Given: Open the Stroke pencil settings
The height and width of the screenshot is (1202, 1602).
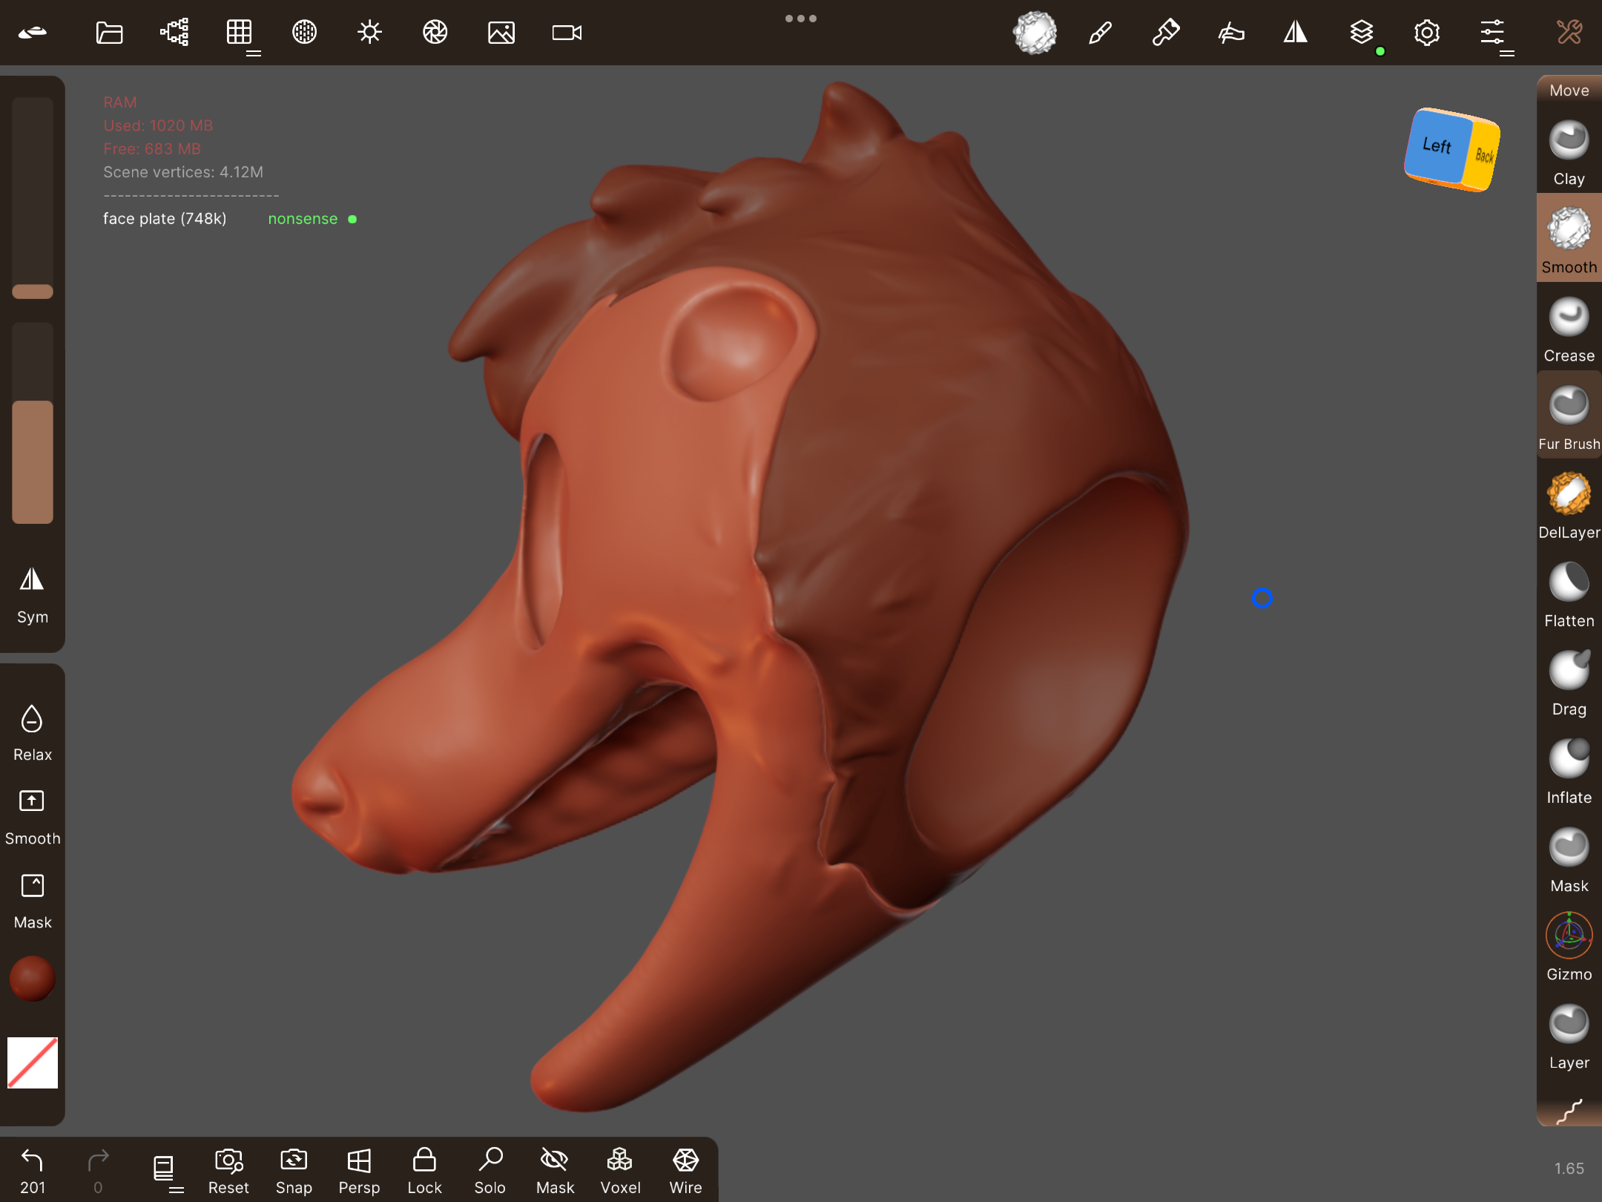Looking at the screenshot, I should (x=1100, y=33).
